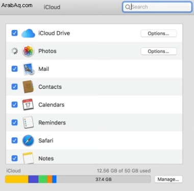Click the Reminders label
The width and height of the screenshot is (194, 191).
coord(52,123)
